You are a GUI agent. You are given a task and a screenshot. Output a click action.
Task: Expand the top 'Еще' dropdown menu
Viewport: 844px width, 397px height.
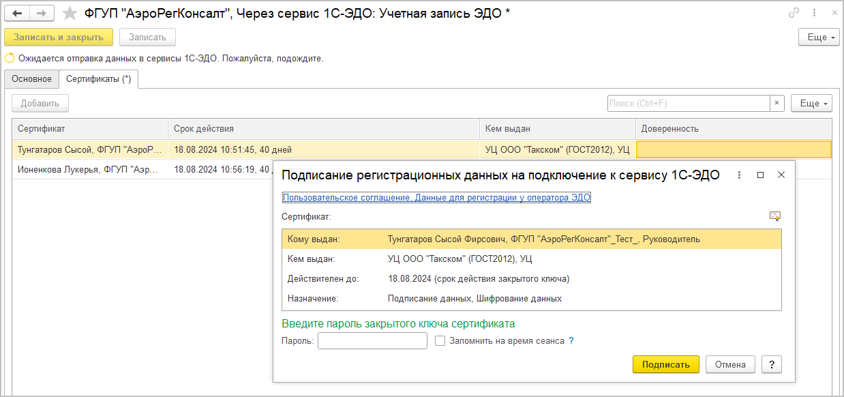(x=819, y=38)
